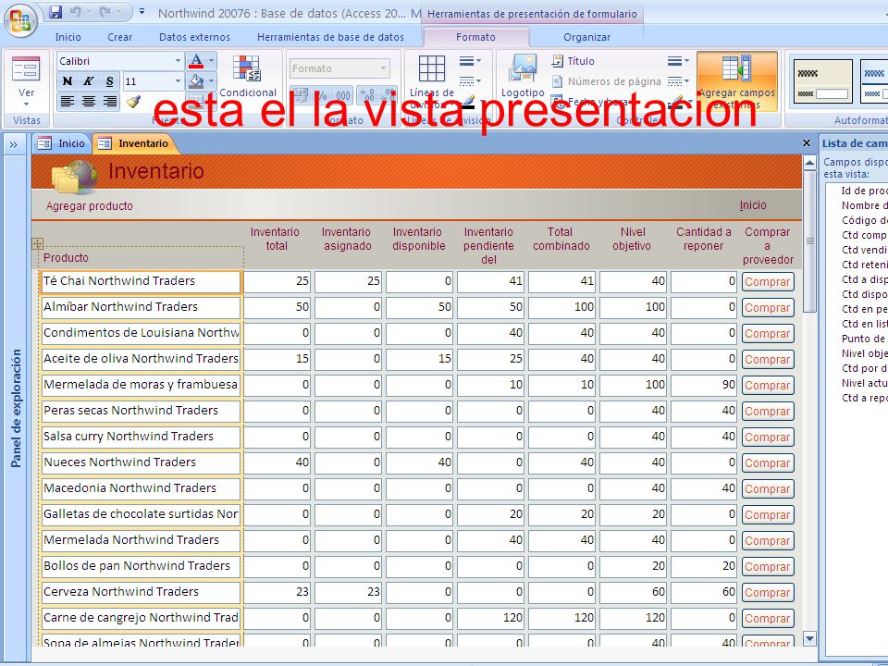Open the Crear ribbon tab
Image resolution: width=888 pixels, height=666 pixels.
(x=119, y=37)
